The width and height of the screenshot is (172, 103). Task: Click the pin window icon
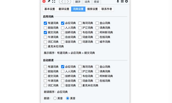(49, 1)
